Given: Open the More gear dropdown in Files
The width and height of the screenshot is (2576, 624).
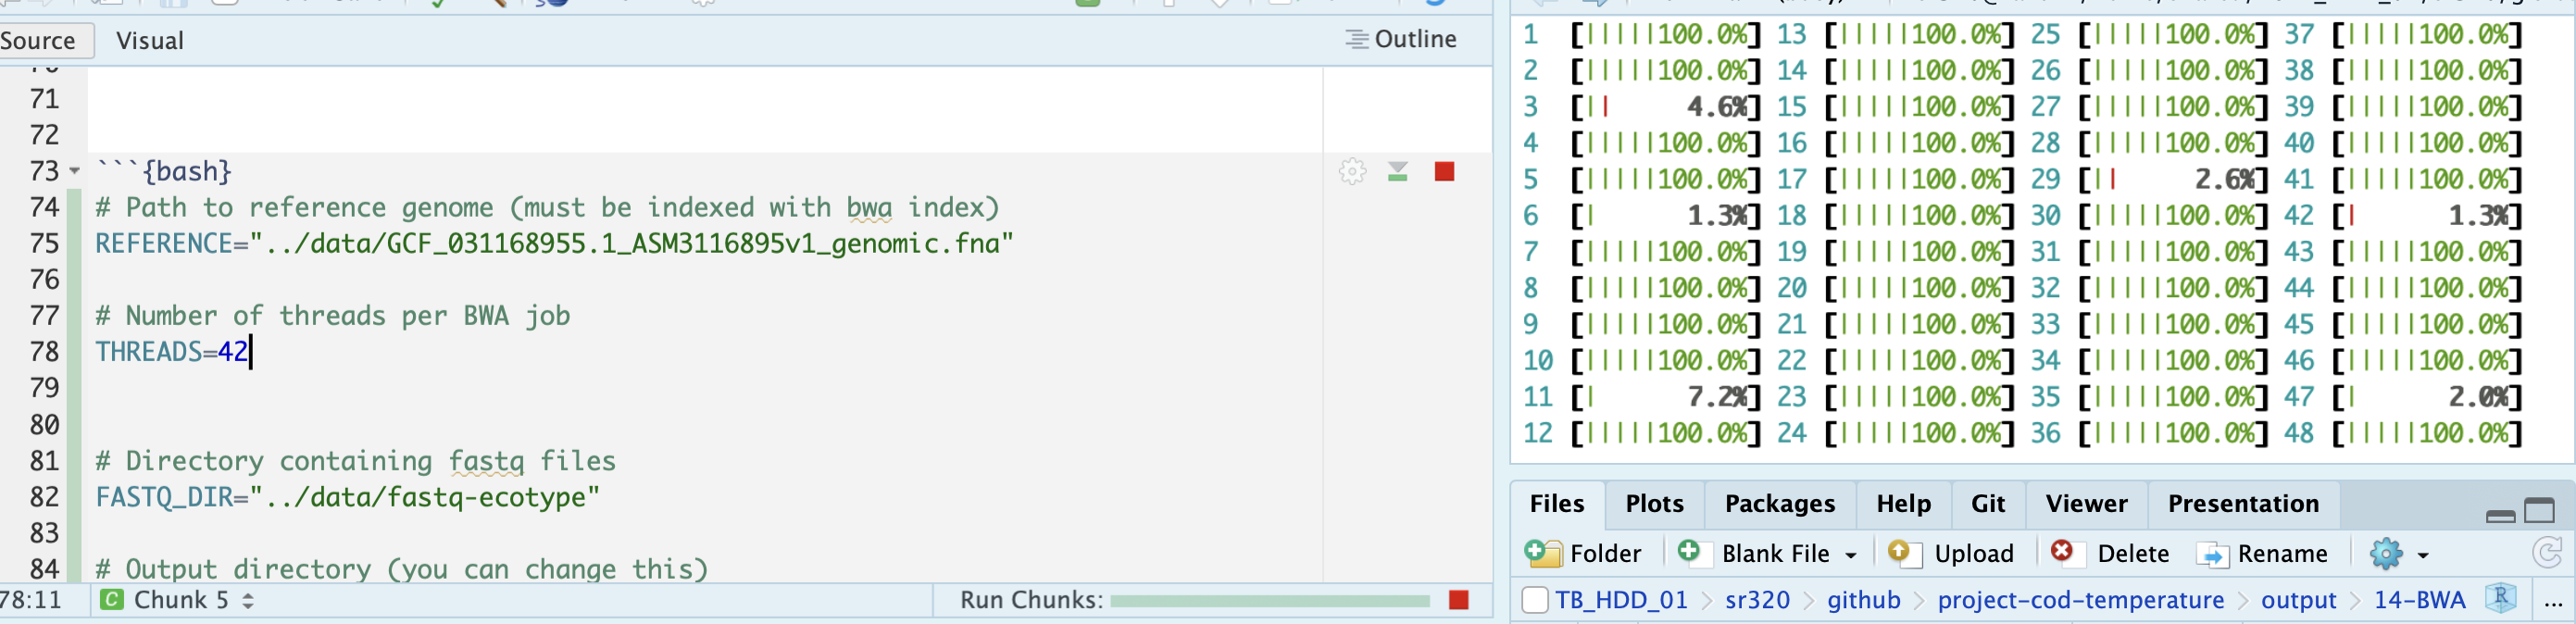Looking at the screenshot, I should 2399,553.
